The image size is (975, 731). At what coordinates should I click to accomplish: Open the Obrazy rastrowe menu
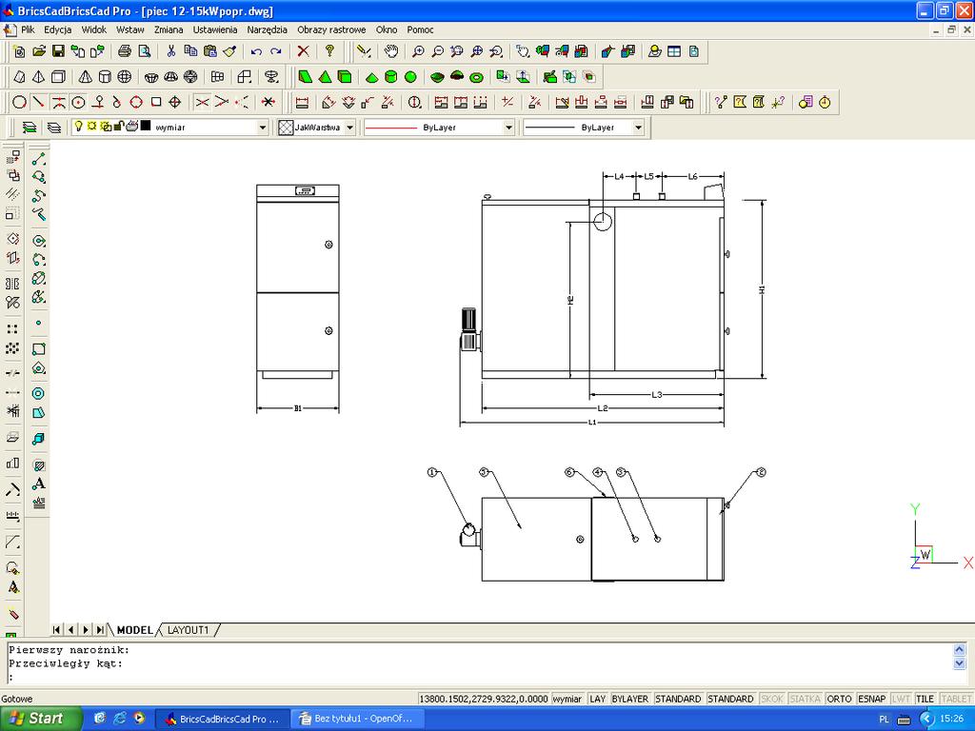tap(331, 30)
